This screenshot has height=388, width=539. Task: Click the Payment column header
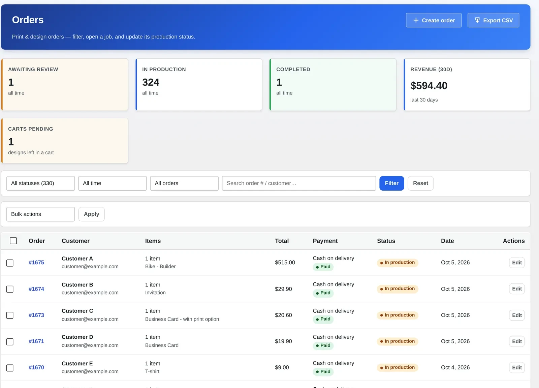coord(325,241)
